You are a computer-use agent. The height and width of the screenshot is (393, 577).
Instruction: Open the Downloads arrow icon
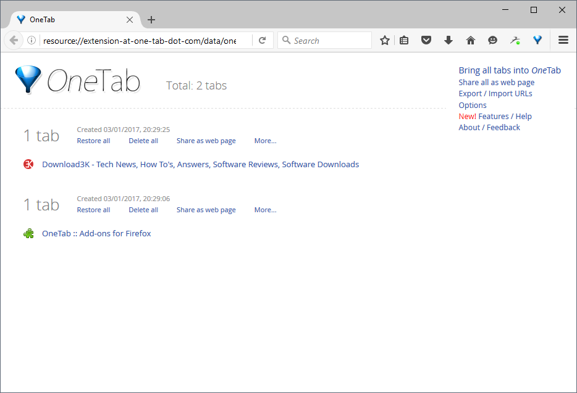point(449,40)
